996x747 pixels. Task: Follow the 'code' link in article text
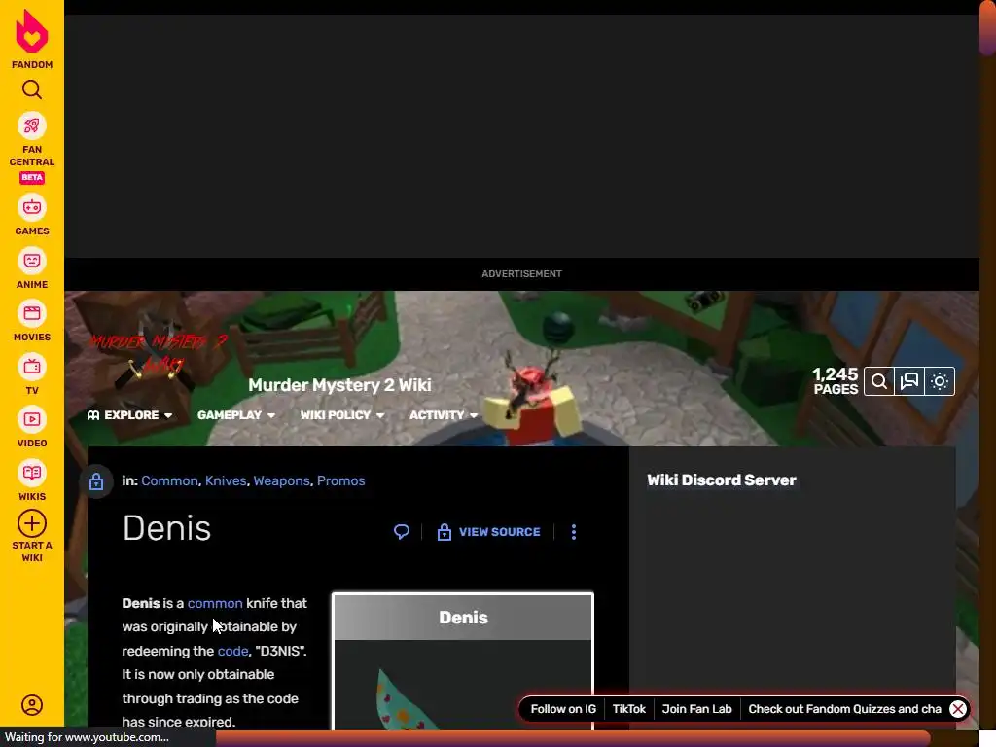232,651
